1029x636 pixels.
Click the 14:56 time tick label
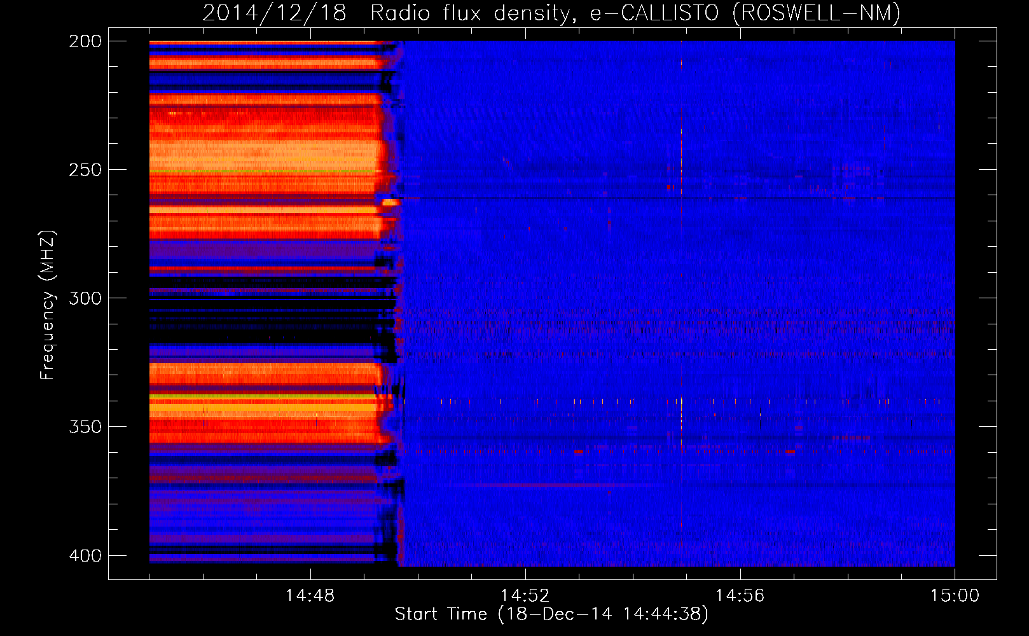click(x=740, y=596)
